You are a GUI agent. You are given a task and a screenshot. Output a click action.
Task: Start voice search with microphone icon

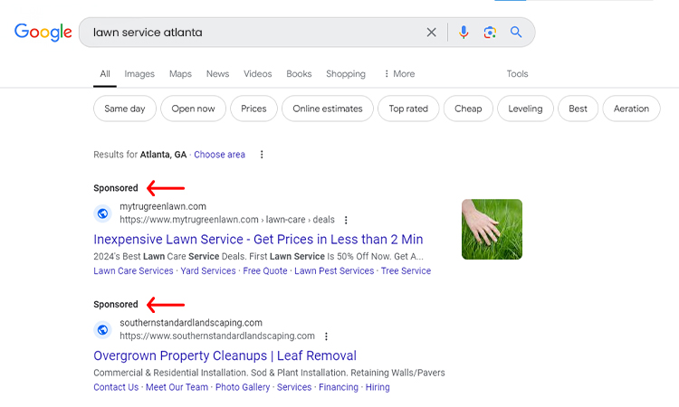click(464, 33)
